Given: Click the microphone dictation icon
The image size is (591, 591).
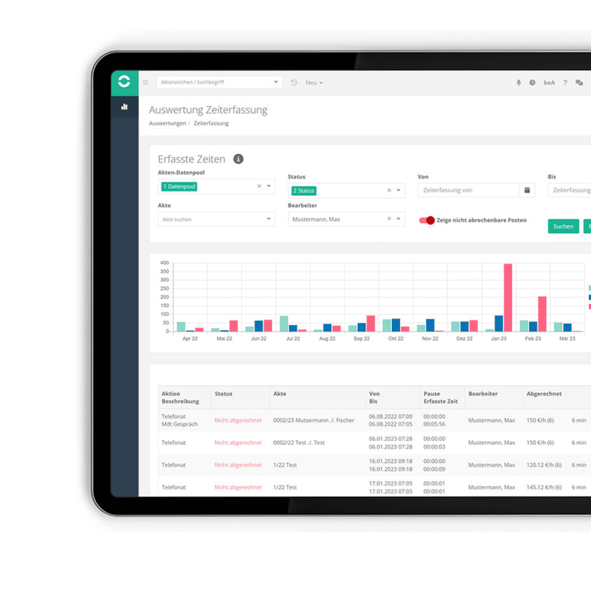Looking at the screenshot, I should pos(519,83).
